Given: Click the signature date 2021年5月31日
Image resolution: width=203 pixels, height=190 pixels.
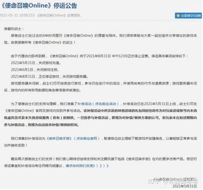Looking at the screenshot, I should coord(185,186).
